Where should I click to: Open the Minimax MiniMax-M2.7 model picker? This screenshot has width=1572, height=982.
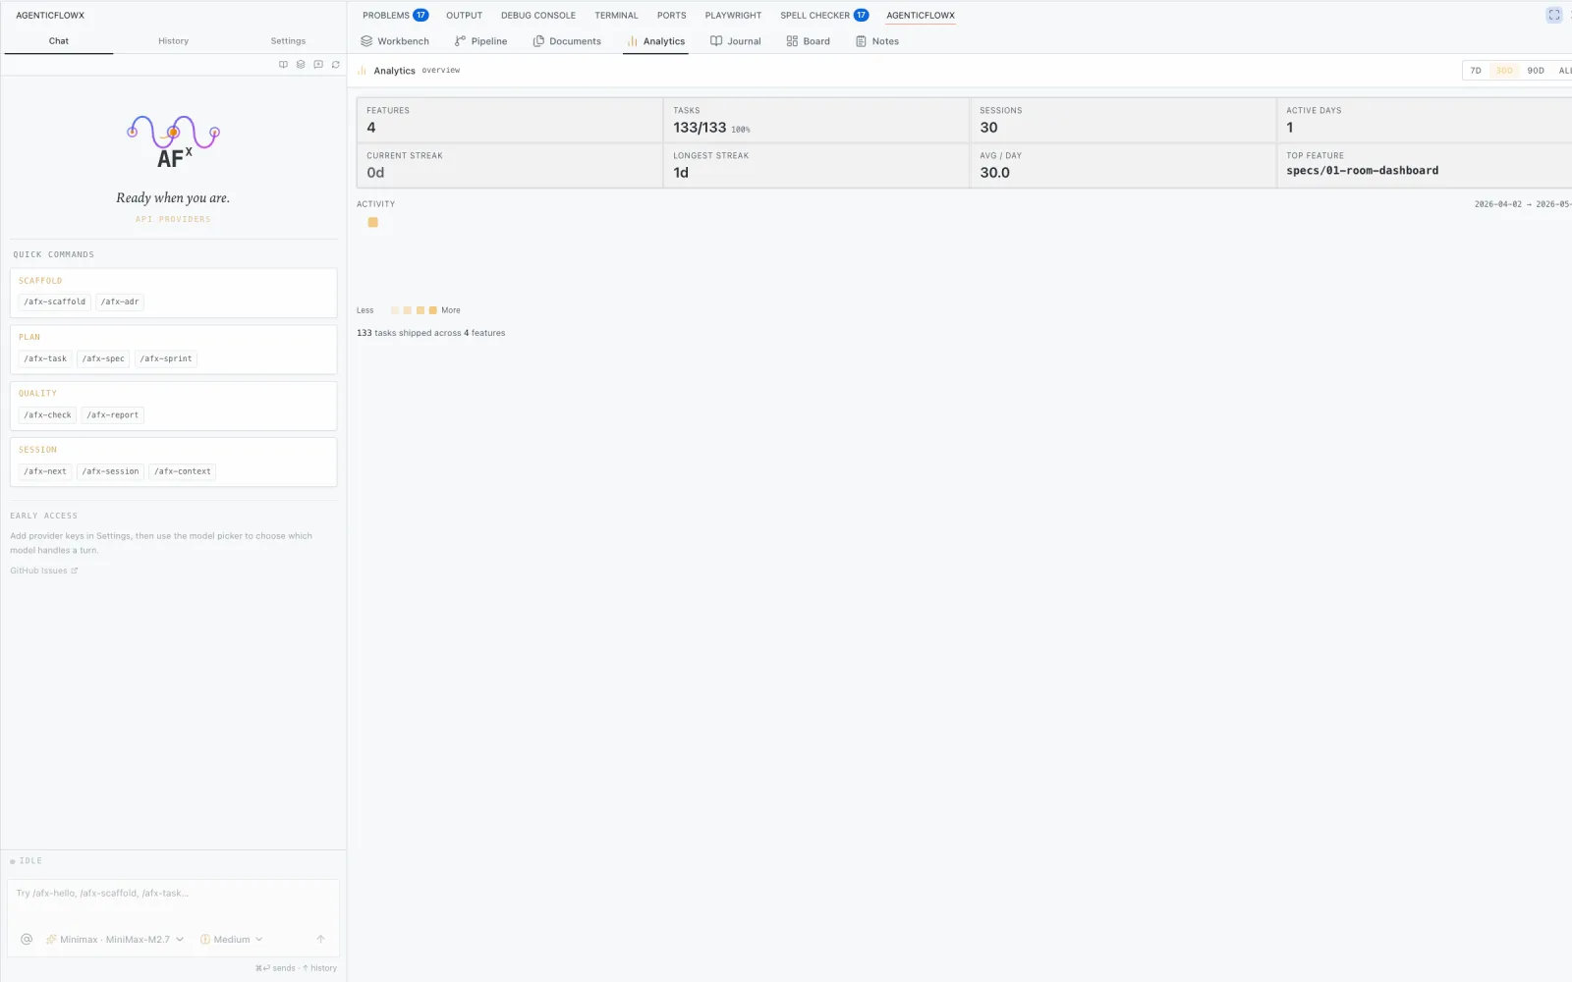[x=115, y=940]
